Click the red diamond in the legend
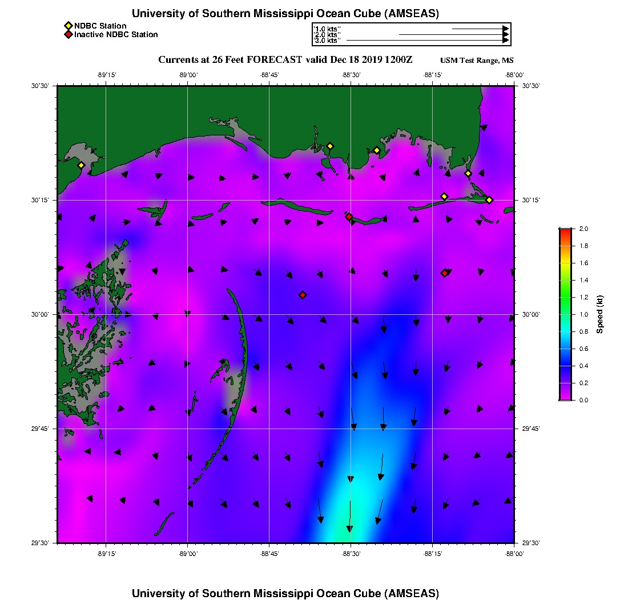Image resolution: width=628 pixels, height=600 pixels. pos(69,35)
